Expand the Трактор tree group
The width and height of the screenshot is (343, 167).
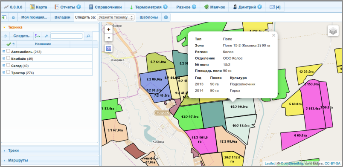click(x=3, y=72)
